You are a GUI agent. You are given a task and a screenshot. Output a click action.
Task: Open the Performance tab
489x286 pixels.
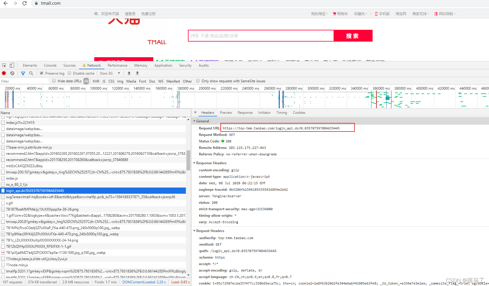click(118, 65)
